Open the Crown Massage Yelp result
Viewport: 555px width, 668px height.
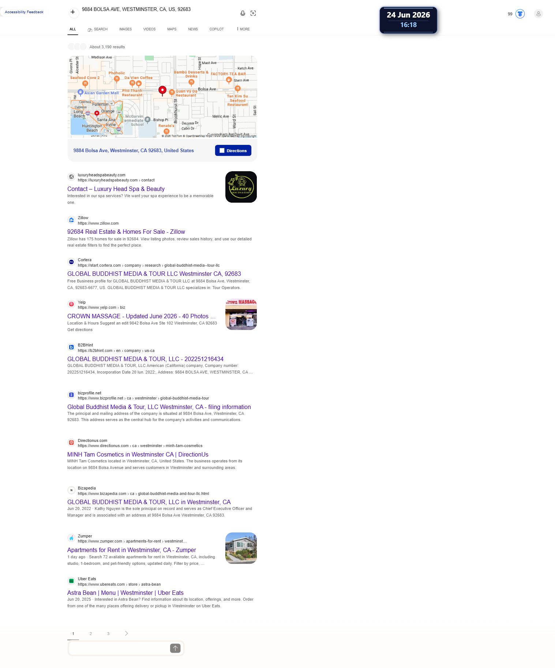click(x=141, y=316)
